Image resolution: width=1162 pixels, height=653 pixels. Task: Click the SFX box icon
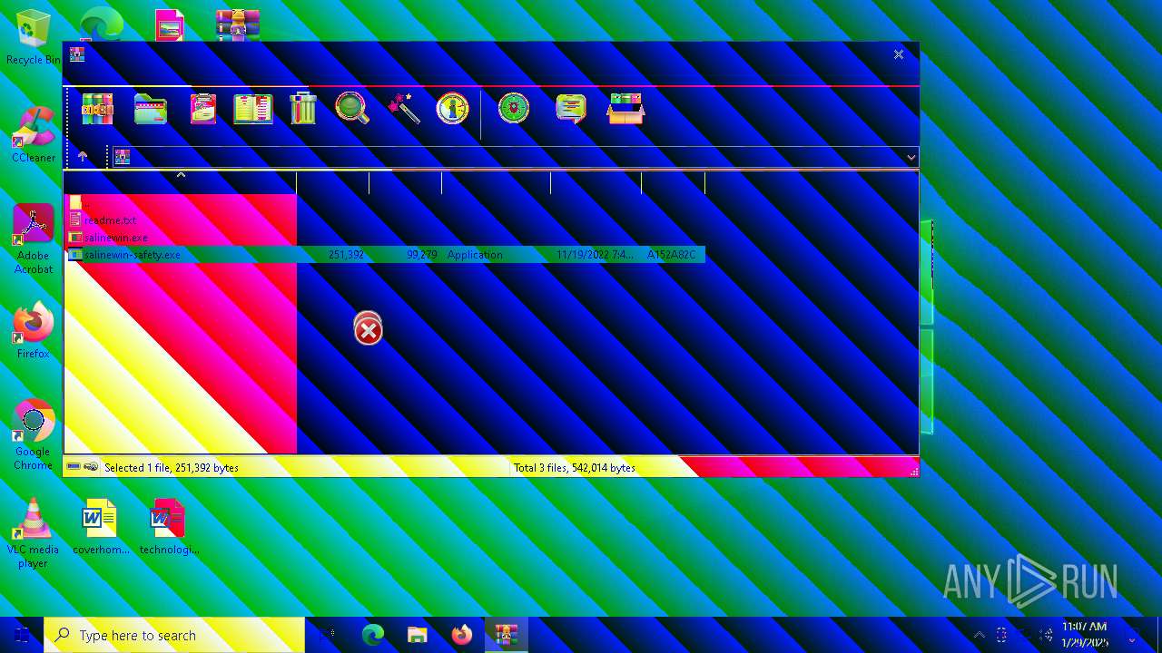(x=625, y=109)
